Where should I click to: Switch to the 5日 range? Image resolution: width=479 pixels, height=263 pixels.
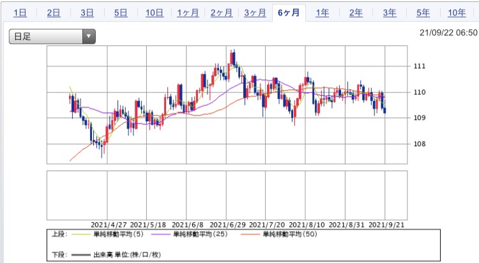pyautogui.click(x=121, y=13)
